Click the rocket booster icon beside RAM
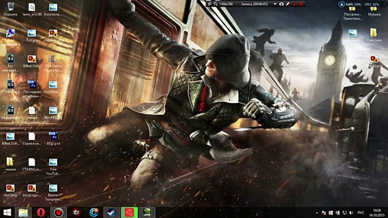Image resolution: width=388 pixels, height=218 pixels. (x=342, y=4)
